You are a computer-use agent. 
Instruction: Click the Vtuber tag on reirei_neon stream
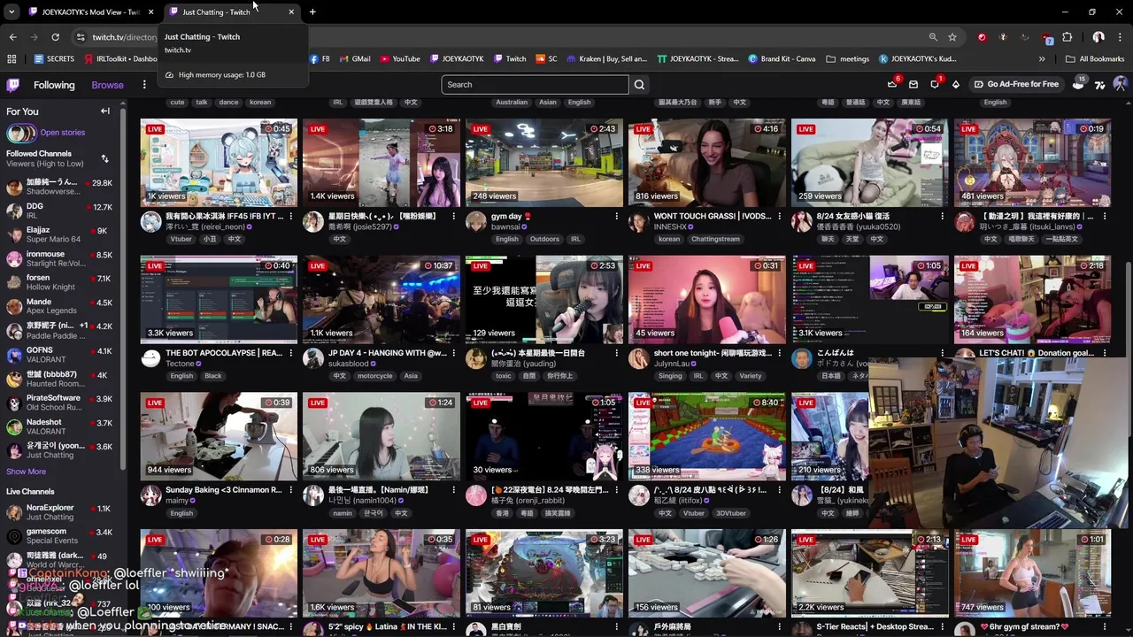pos(181,239)
